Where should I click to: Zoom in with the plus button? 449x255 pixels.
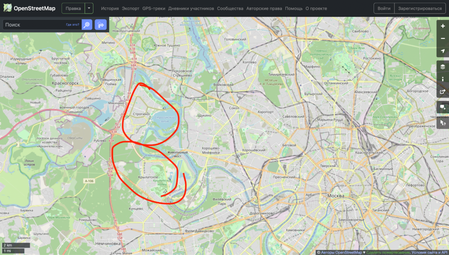(442, 26)
